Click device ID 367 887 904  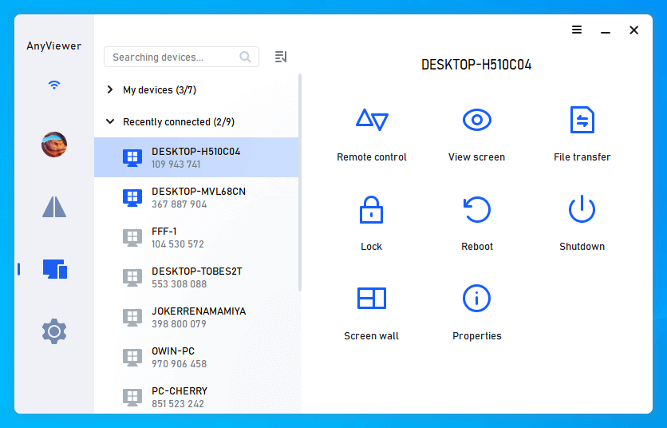click(x=179, y=204)
